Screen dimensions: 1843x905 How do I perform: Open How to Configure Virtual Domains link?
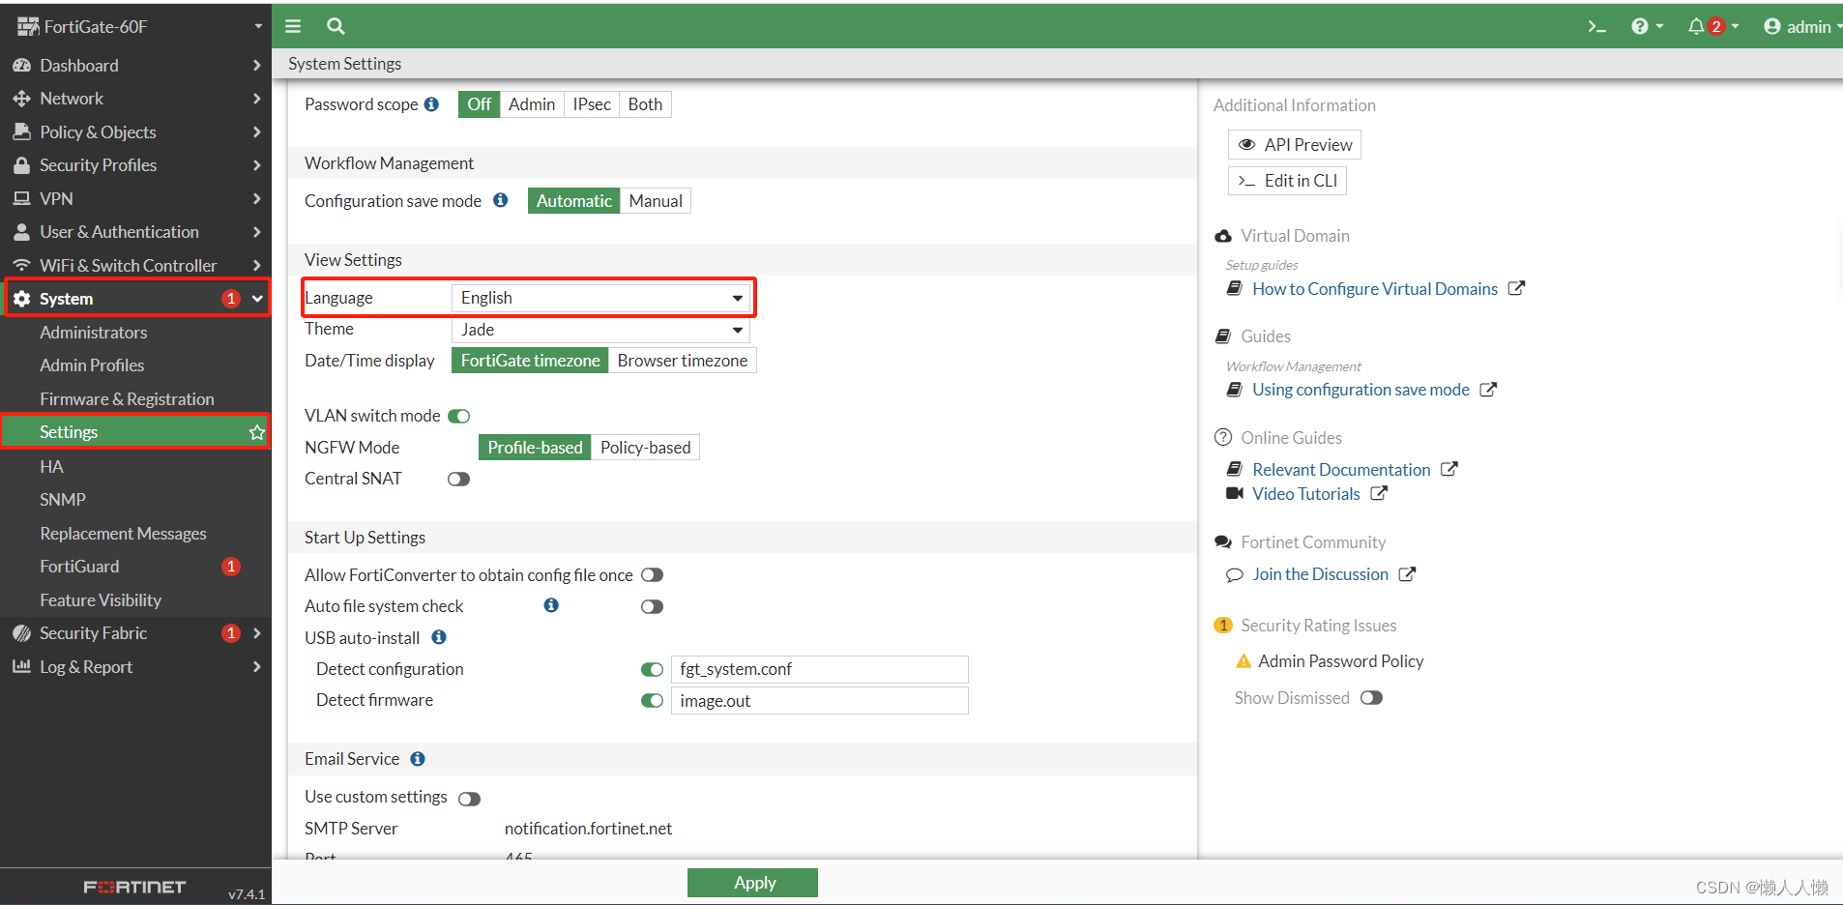tap(1375, 289)
